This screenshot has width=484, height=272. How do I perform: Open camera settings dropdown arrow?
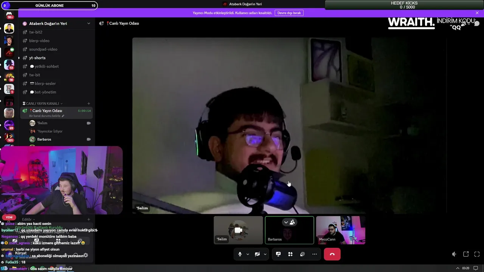pos(265,254)
